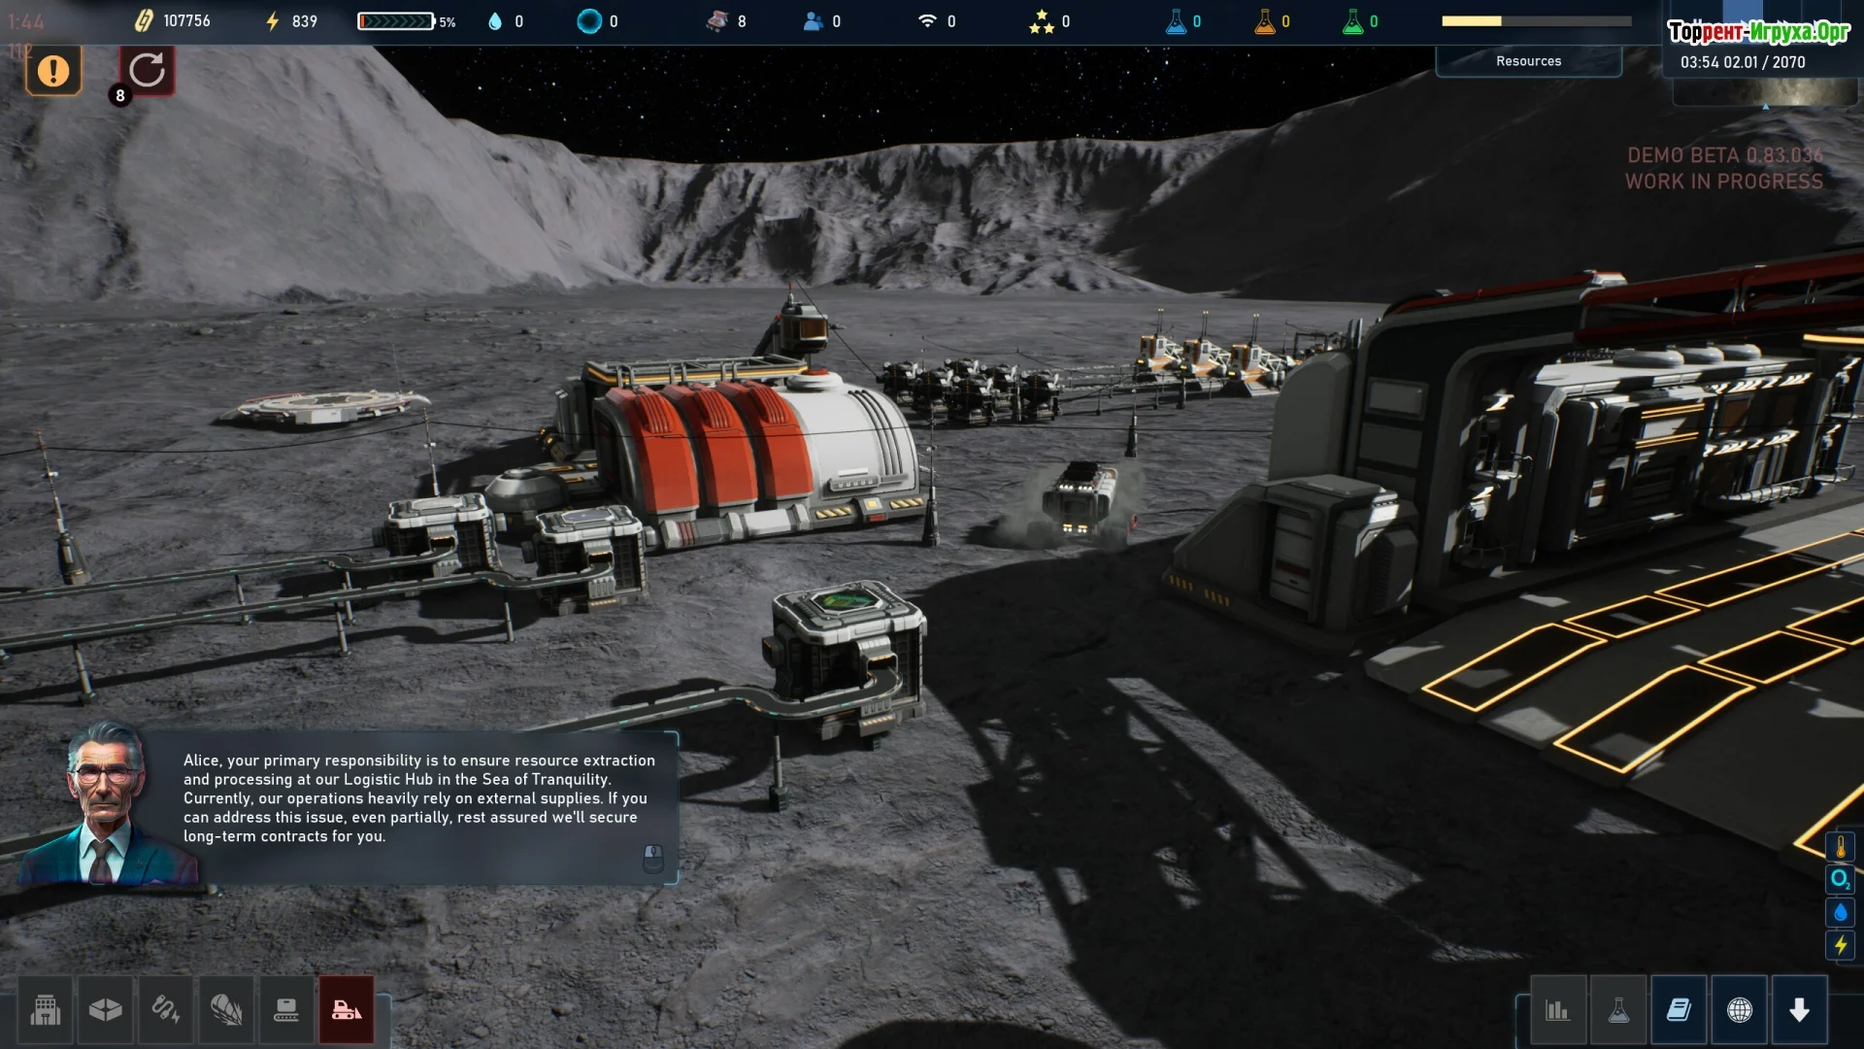1864x1049 pixels.
Task: Open the globe world map
Action: tap(1739, 1010)
